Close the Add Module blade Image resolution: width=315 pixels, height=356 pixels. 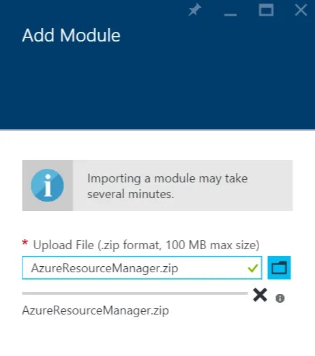[301, 10]
